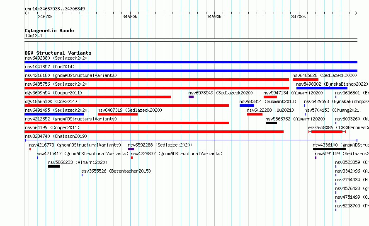Click the nsv6022288 (Wu2021) label
This screenshot has height=226, width=369.
click(270, 110)
